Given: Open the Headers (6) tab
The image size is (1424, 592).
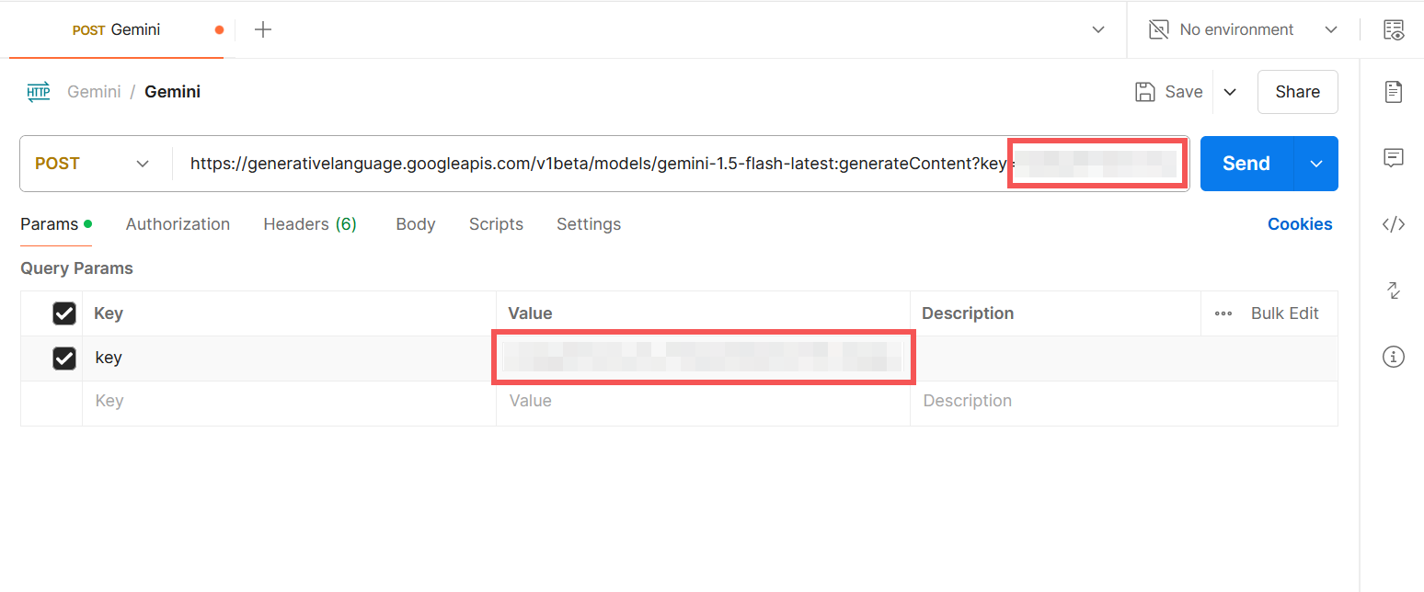Looking at the screenshot, I should point(309,223).
